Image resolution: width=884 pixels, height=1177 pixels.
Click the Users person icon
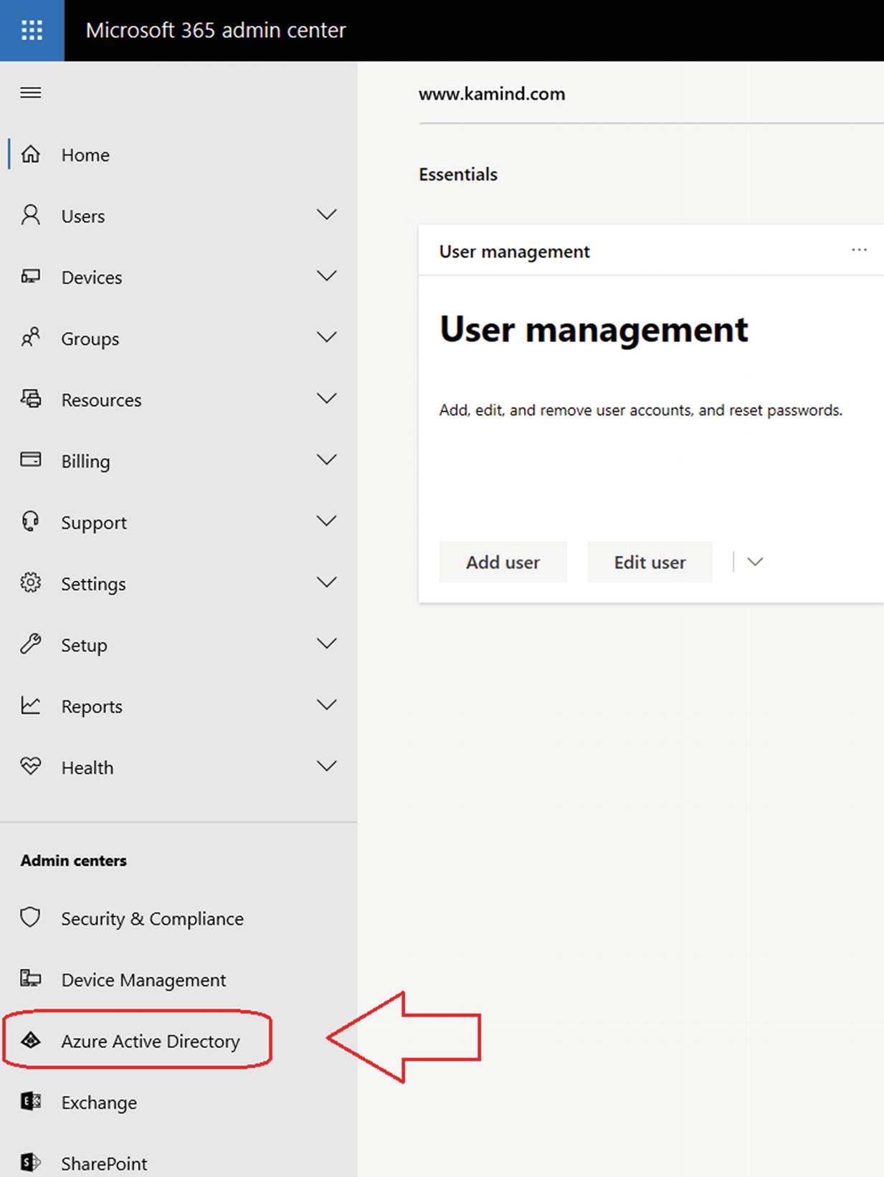point(31,215)
